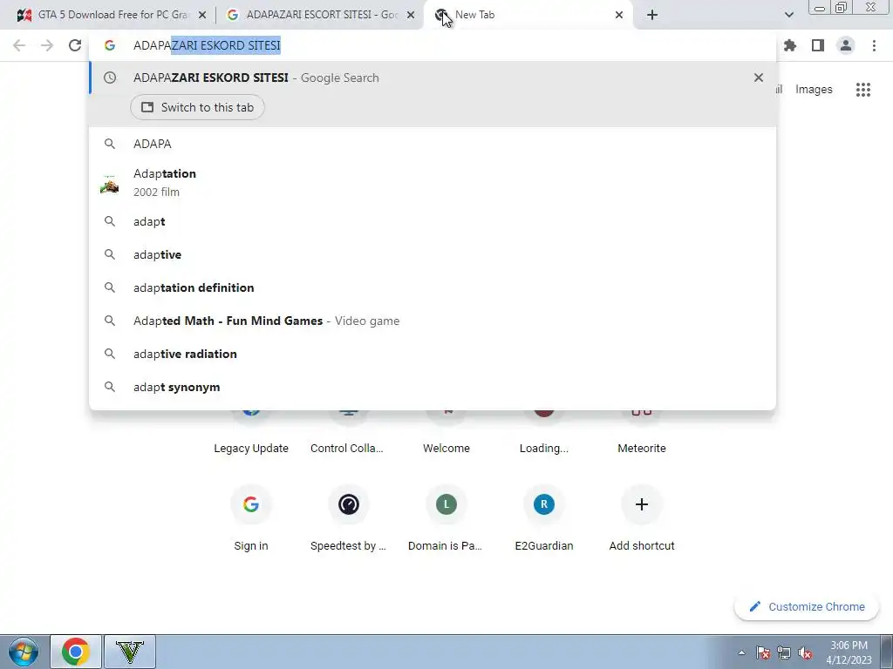This screenshot has width=893, height=669.
Task: Click the address bar text field
Action: click(x=433, y=45)
